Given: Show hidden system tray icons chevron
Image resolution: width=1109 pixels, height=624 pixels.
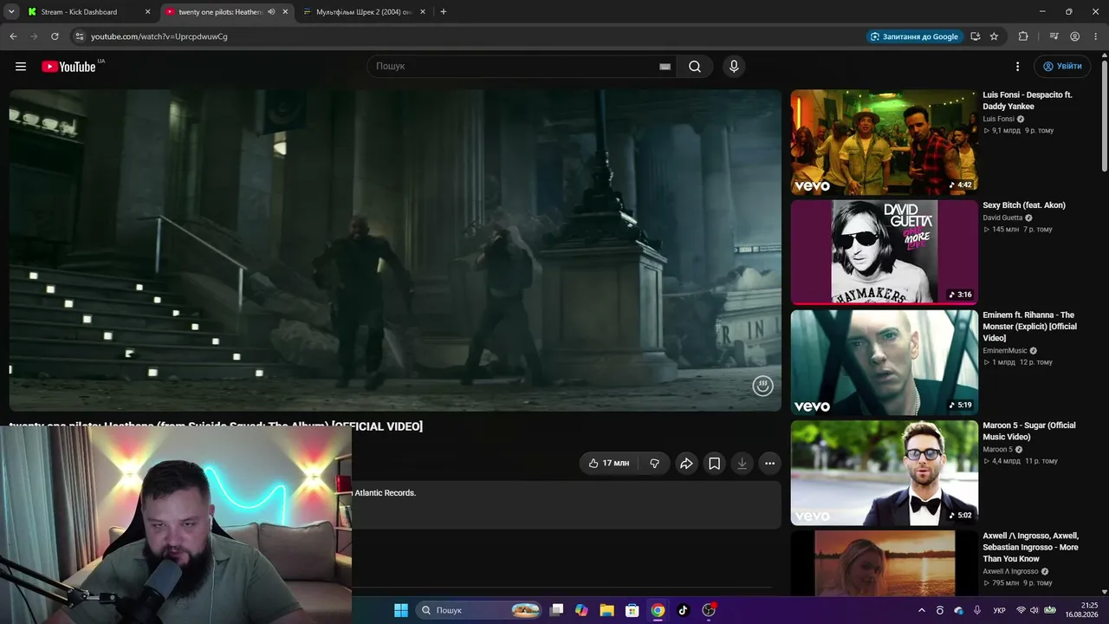Looking at the screenshot, I should [921, 610].
